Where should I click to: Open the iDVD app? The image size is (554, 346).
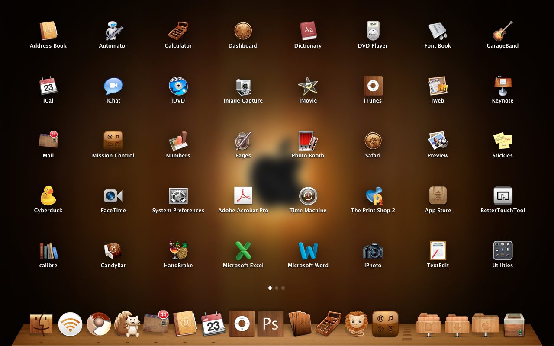pos(178,86)
